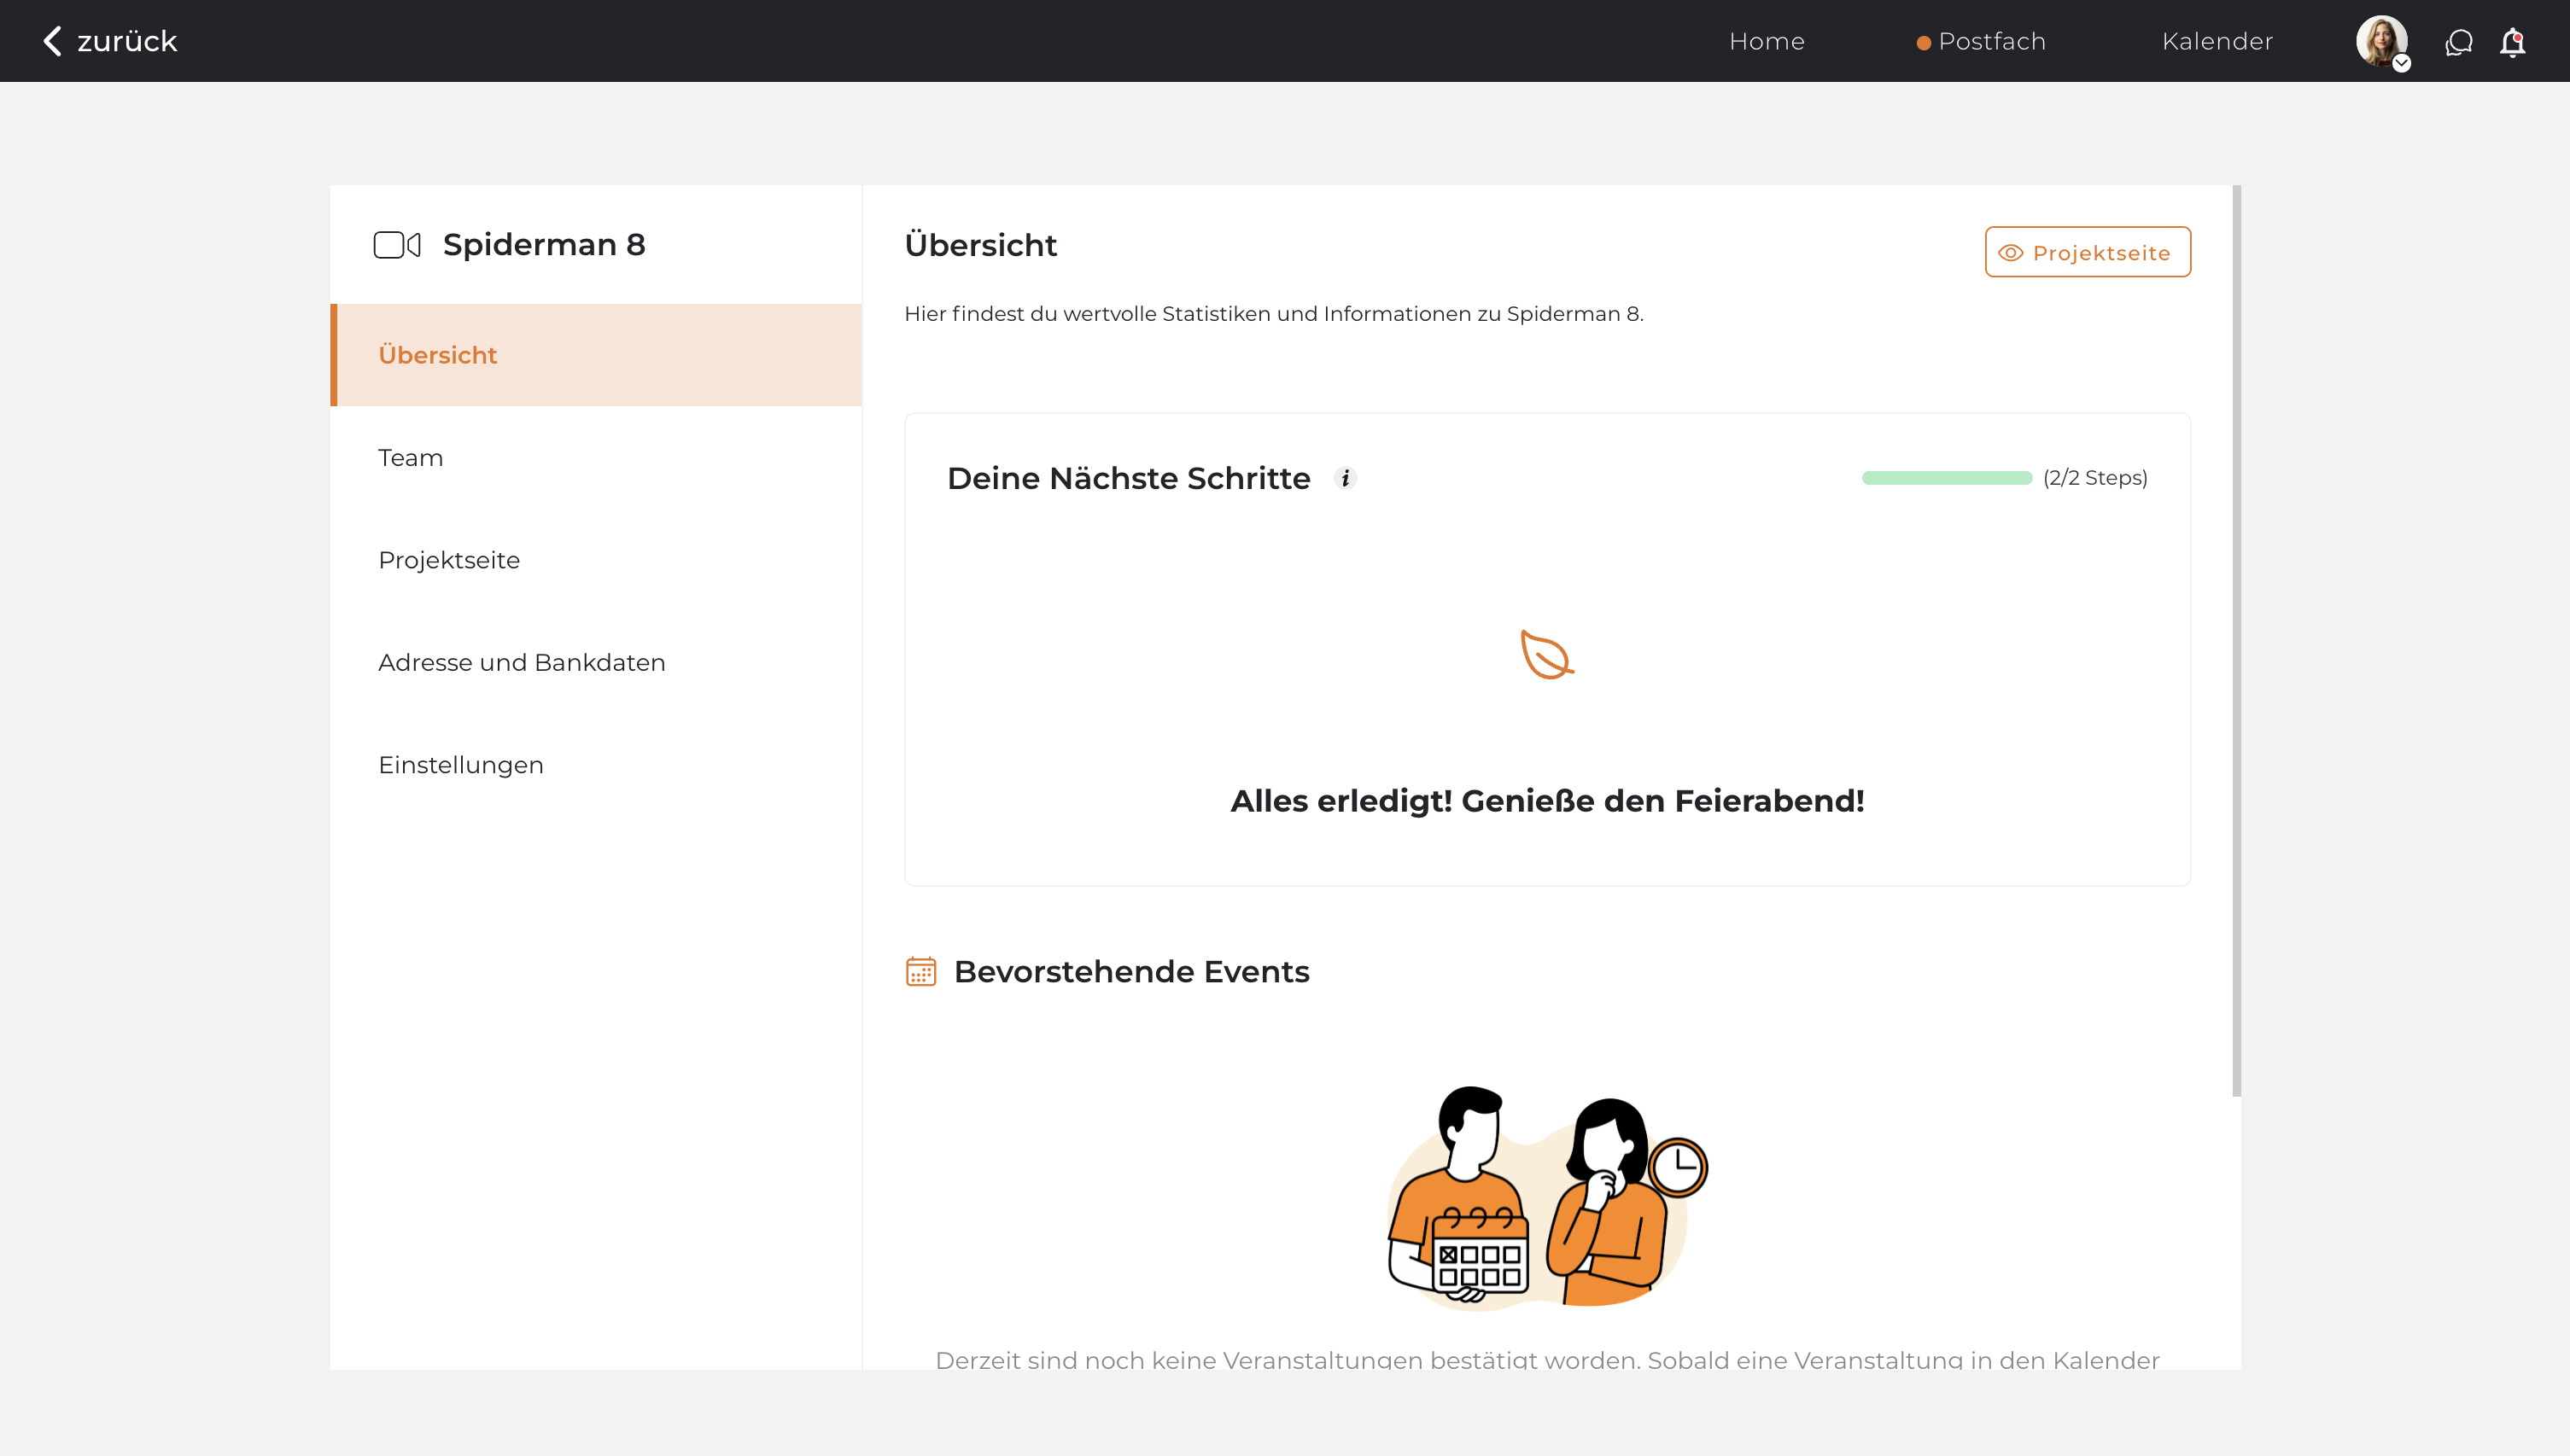Viewport: 2570px width, 1456px height.
Task: Open Kalender from the top navigation
Action: (2217, 41)
